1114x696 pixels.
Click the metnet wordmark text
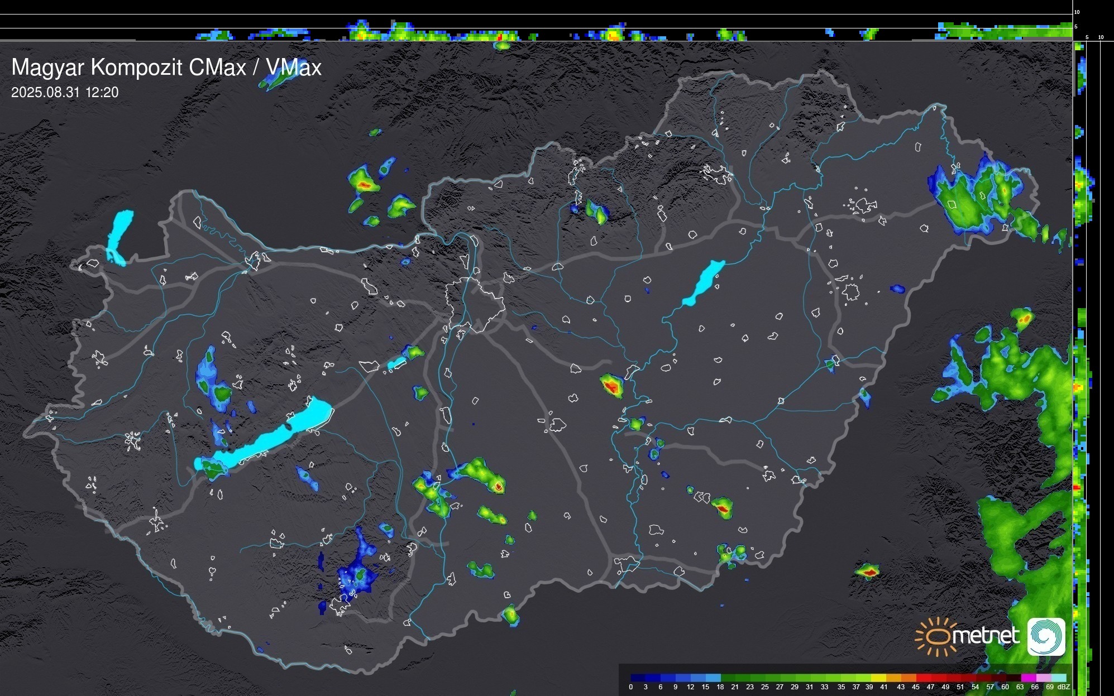coord(986,636)
